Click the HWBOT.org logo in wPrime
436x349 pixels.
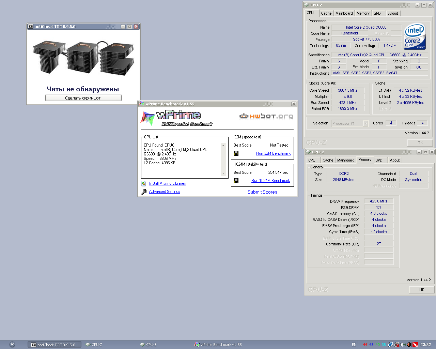point(266,116)
